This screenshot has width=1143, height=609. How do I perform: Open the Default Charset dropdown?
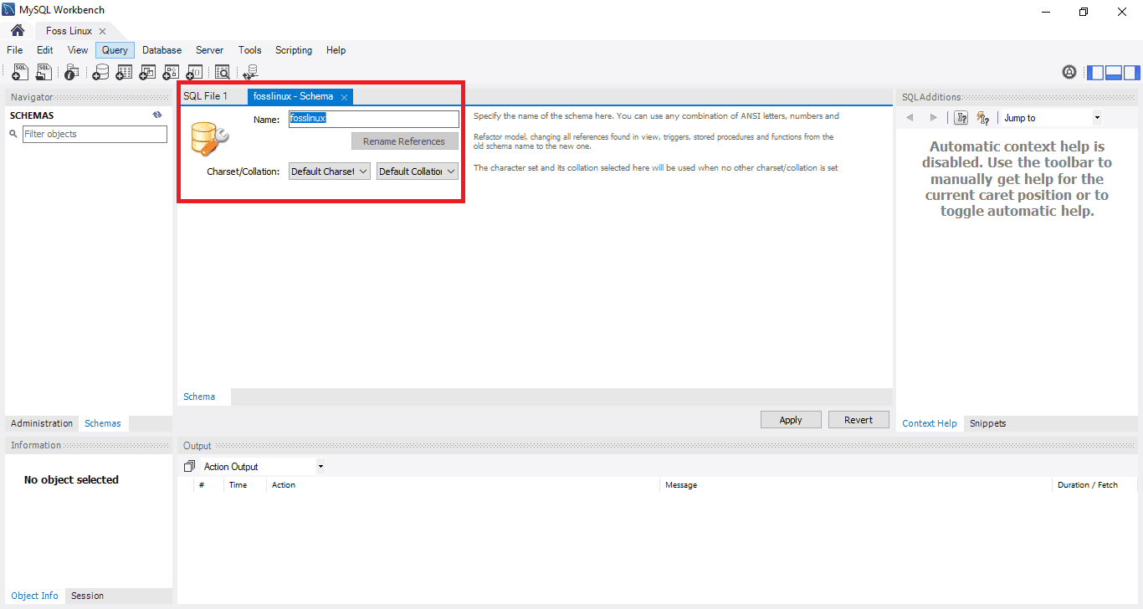[329, 171]
